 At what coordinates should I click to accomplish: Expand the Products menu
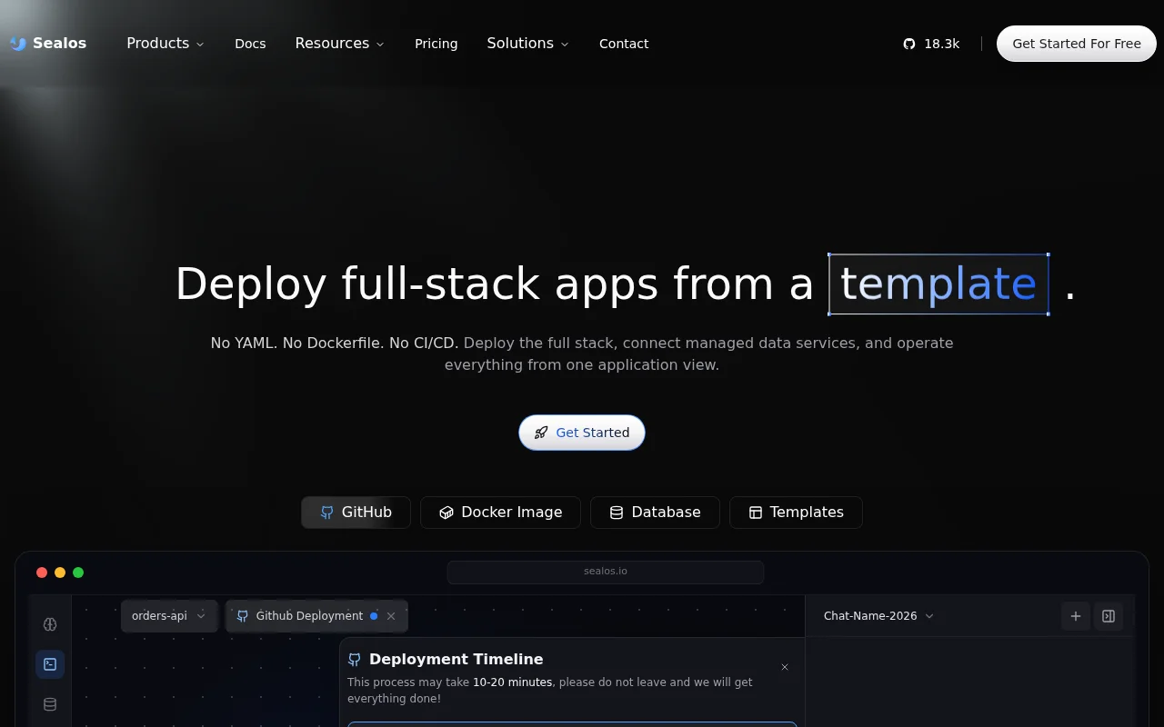(166, 44)
